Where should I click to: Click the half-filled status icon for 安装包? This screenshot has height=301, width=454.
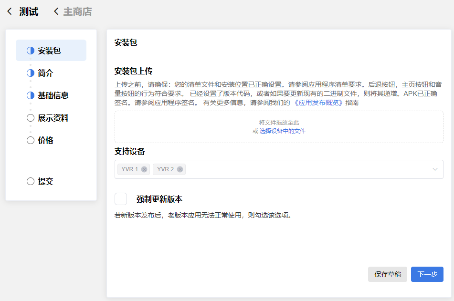31,51
